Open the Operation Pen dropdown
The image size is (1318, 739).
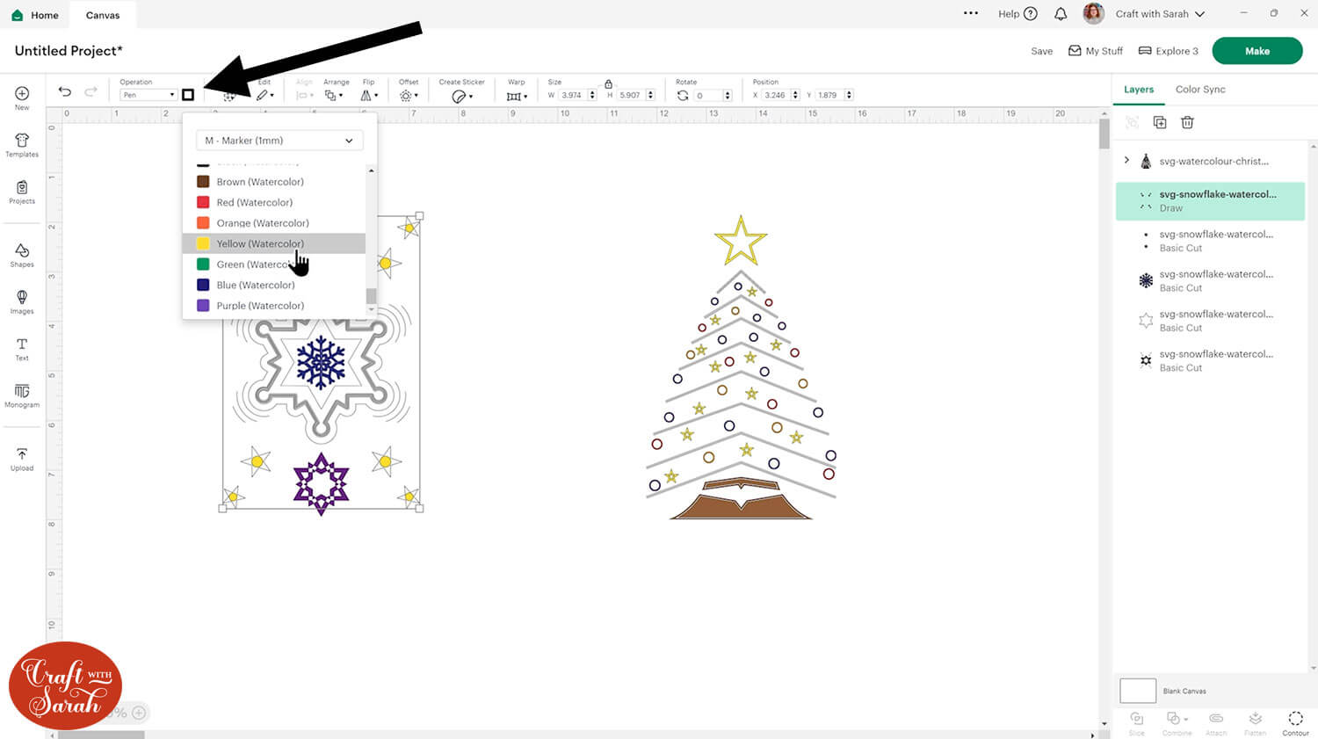click(x=148, y=95)
